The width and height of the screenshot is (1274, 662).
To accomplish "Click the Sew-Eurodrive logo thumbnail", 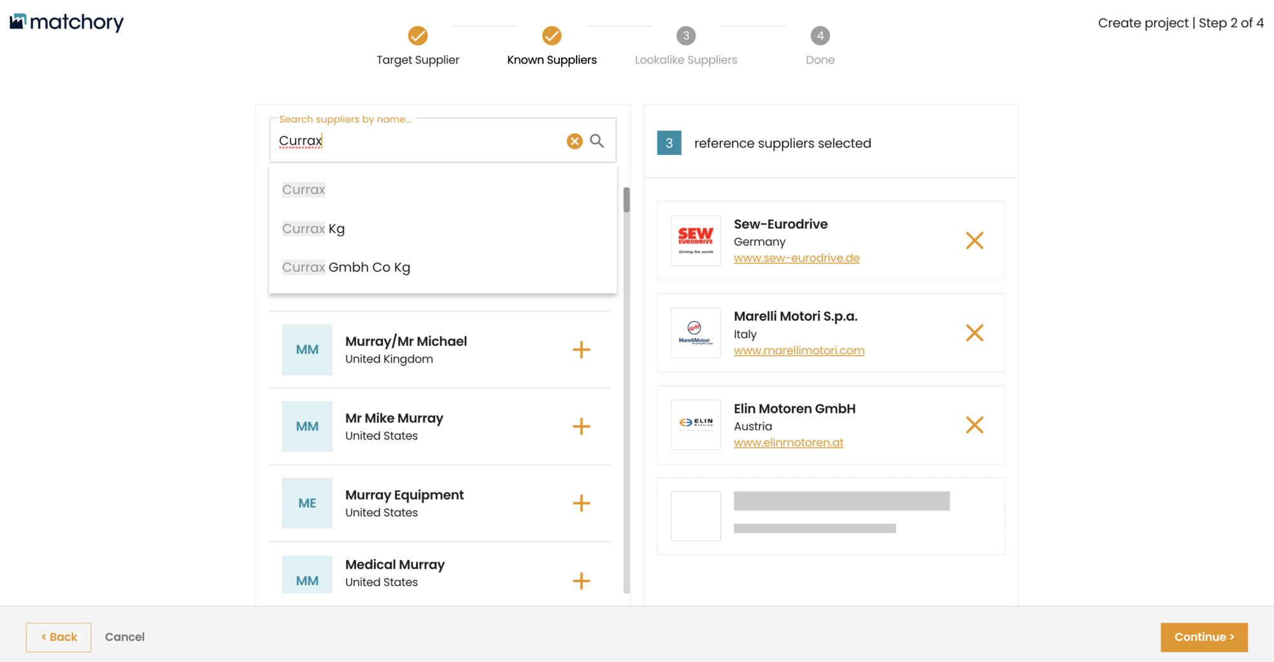I will coord(696,240).
